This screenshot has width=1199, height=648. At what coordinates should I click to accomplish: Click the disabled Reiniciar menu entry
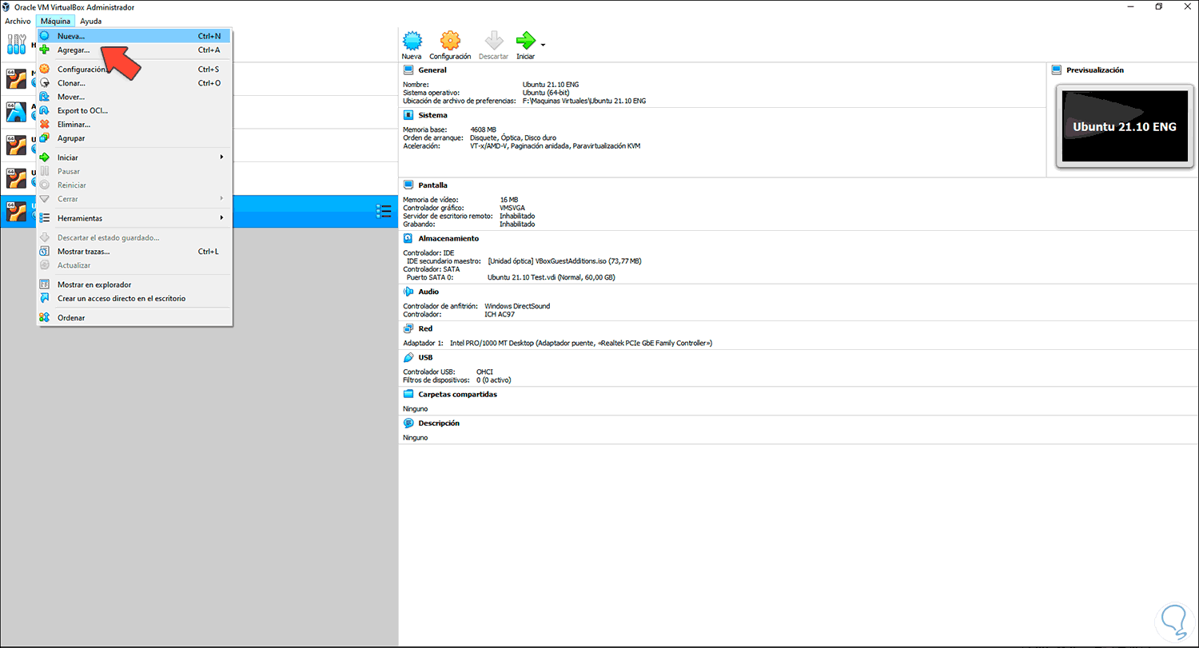[x=134, y=185]
